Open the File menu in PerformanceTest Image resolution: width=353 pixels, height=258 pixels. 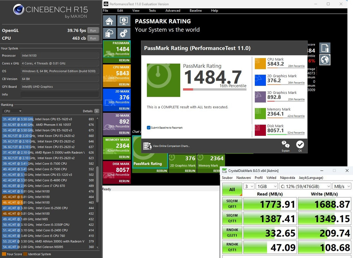tap(106, 11)
